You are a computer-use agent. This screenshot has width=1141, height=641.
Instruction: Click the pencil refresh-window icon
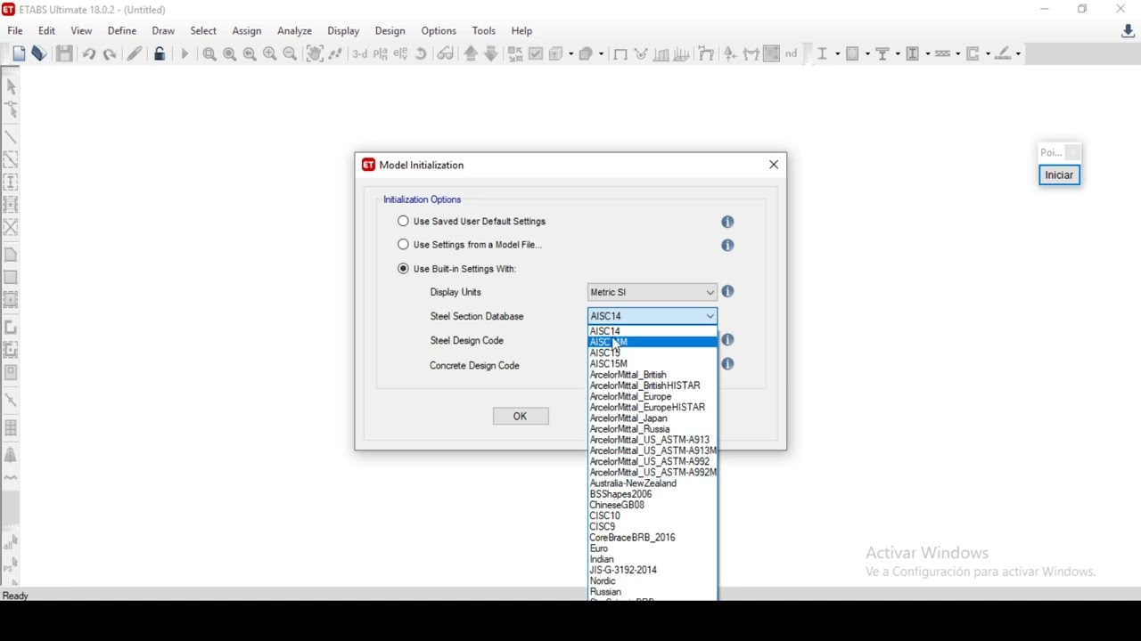(x=135, y=54)
